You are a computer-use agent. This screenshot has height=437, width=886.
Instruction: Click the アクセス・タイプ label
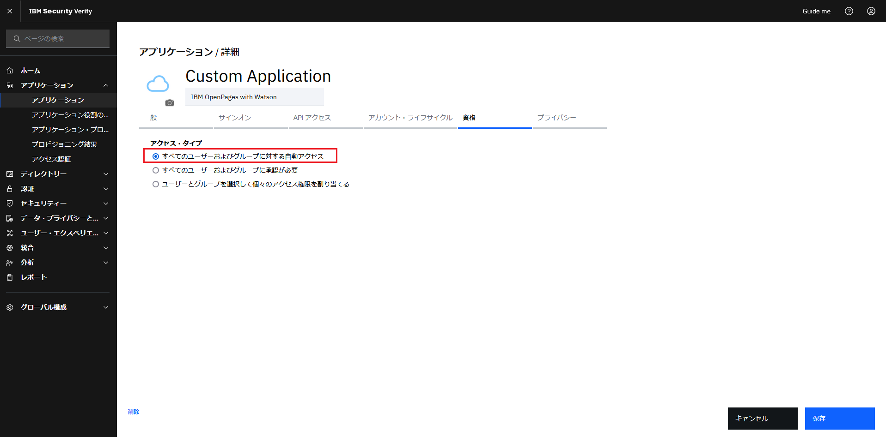click(176, 144)
